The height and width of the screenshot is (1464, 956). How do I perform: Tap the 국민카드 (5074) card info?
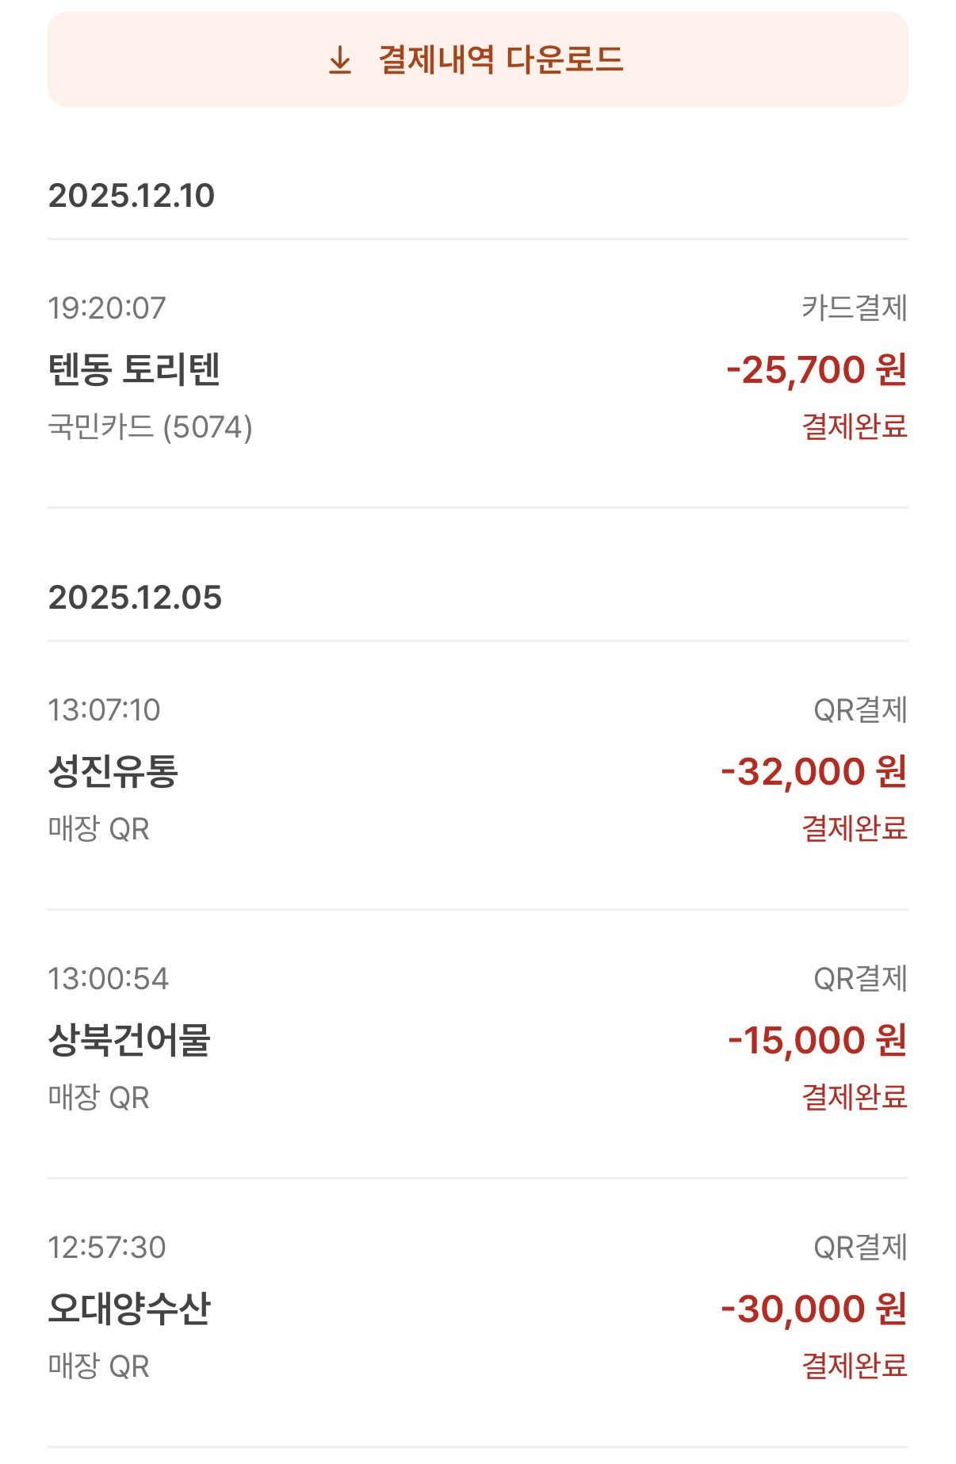coord(151,427)
